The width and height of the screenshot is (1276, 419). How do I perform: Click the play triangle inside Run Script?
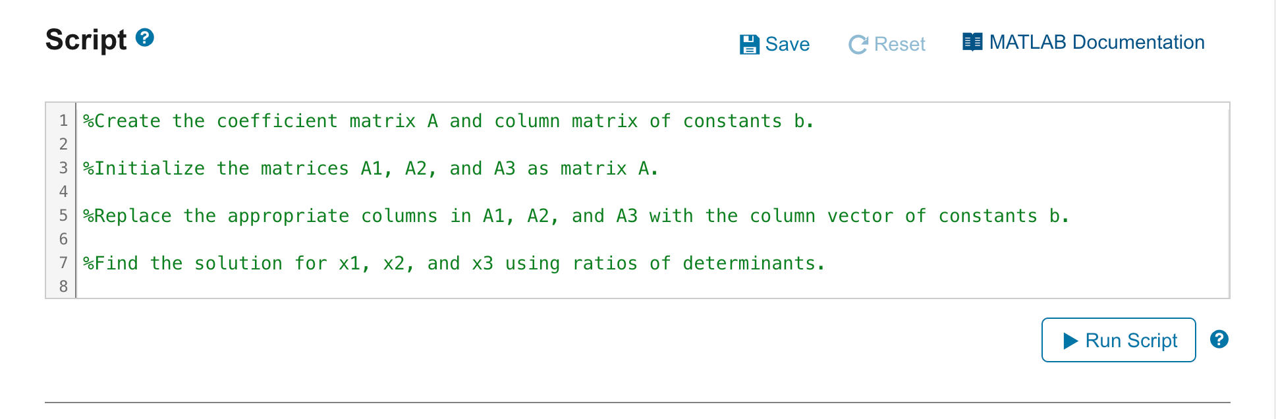point(1070,341)
